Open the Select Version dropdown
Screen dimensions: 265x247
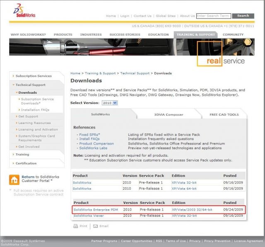(x=109, y=103)
